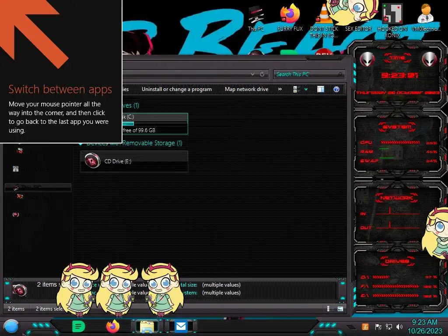Click the "2 items" status bar text
448x336 pixels.
(x=16, y=309)
